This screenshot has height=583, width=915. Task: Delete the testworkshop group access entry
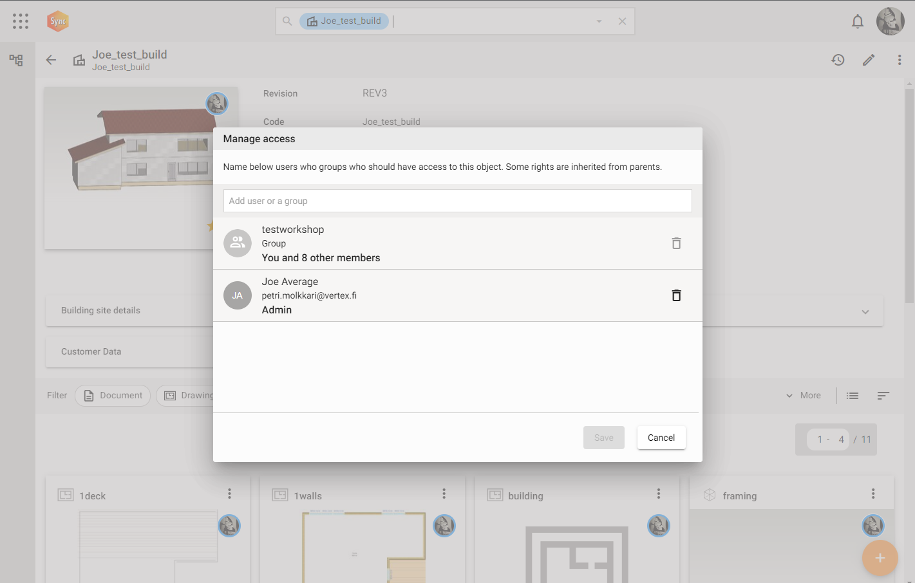point(676,243)
